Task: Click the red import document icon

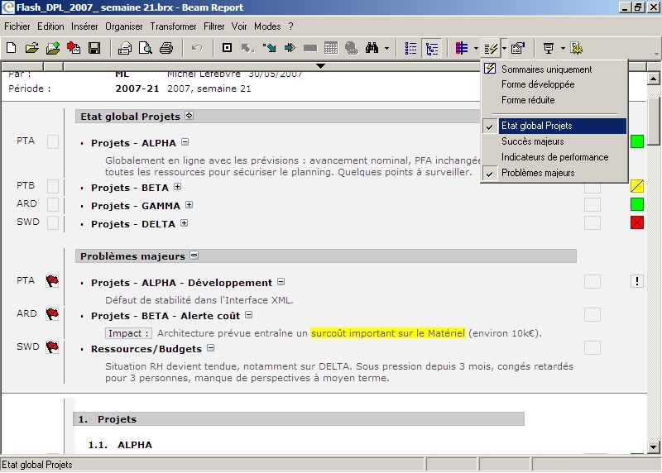Action: (x=74, y=48)
